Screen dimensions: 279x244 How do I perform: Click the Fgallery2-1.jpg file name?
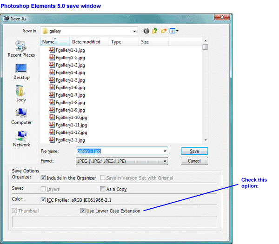point(70,140)
